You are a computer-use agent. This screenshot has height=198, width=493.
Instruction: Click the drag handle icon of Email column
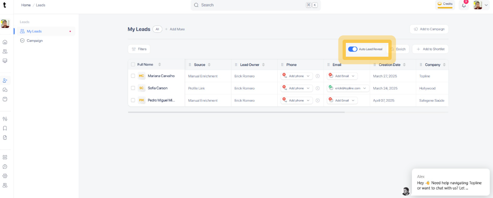tap(328, 65)
